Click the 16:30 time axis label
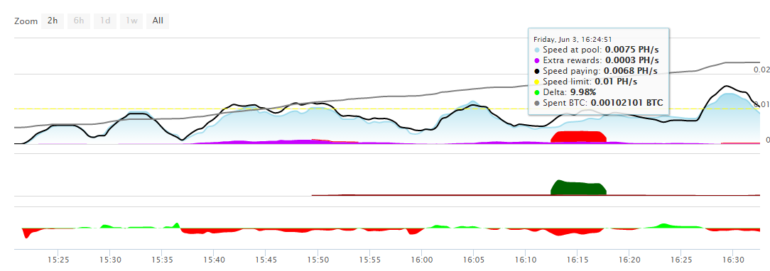The image size is (770, 271). click(x=732, y=259)
